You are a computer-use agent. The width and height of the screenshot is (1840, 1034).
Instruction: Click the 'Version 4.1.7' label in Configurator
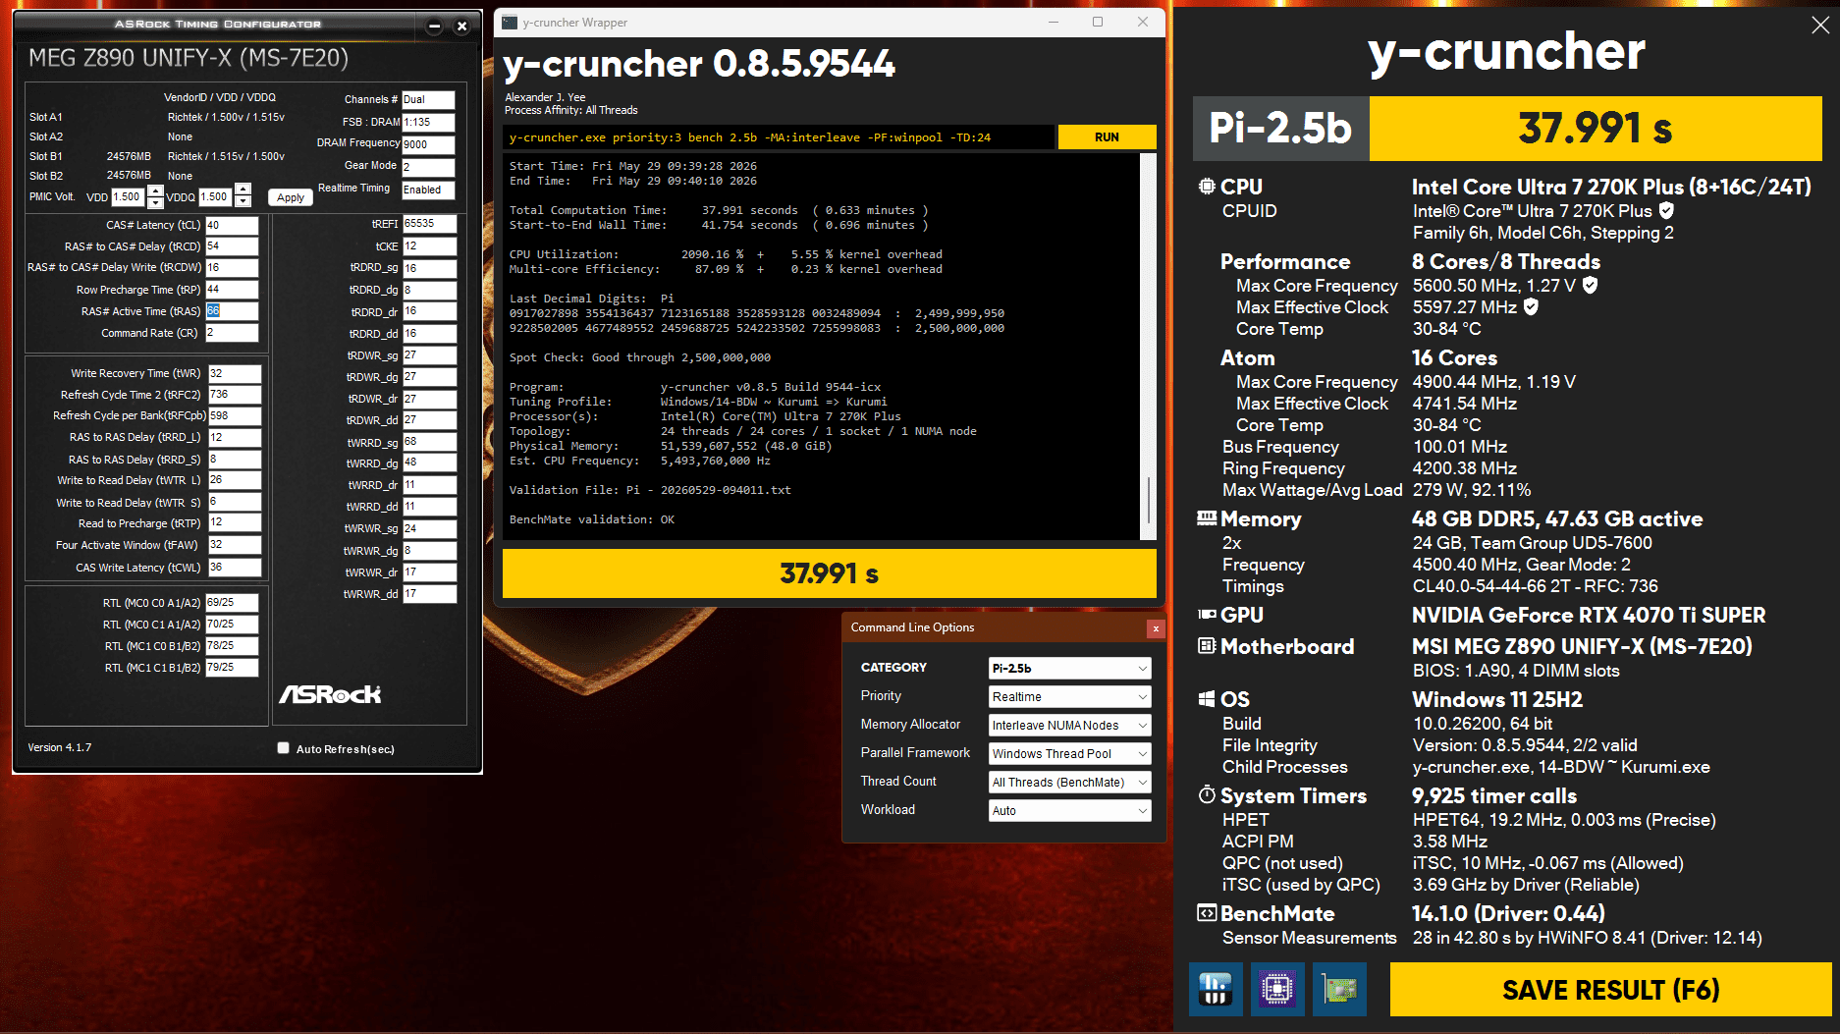(59, 747)
